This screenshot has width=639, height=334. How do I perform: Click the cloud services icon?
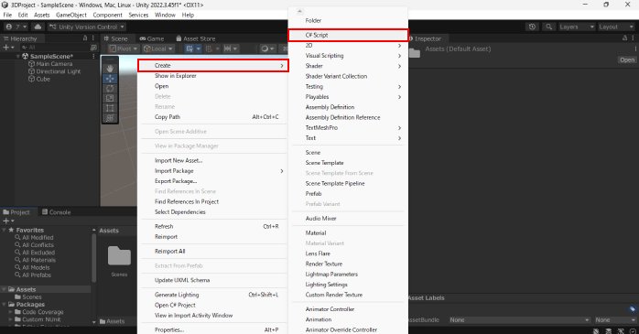pos(38,27)
